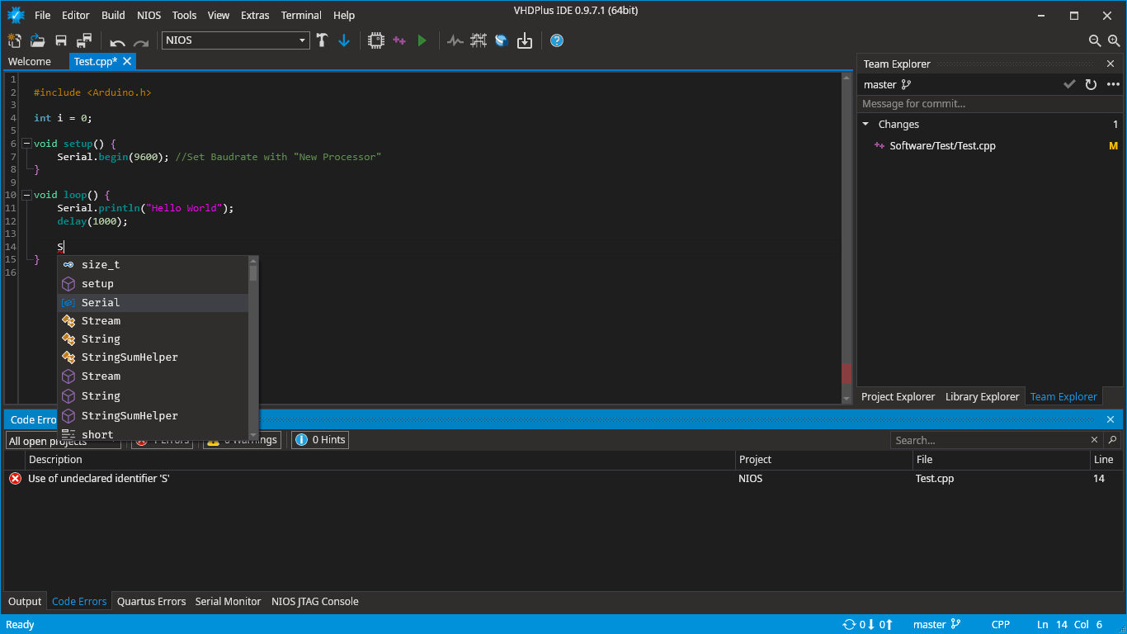Undo the last edit
The image size is (1127, 634).
[118, 41]
